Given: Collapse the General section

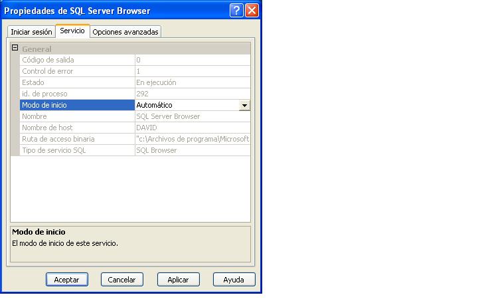Looking at the screenshot, I should tap(15, 48).
